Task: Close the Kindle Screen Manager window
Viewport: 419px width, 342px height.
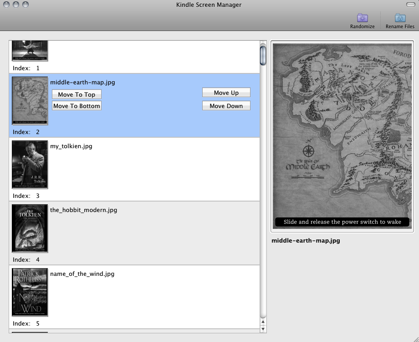Action: [x=6, y=4]
